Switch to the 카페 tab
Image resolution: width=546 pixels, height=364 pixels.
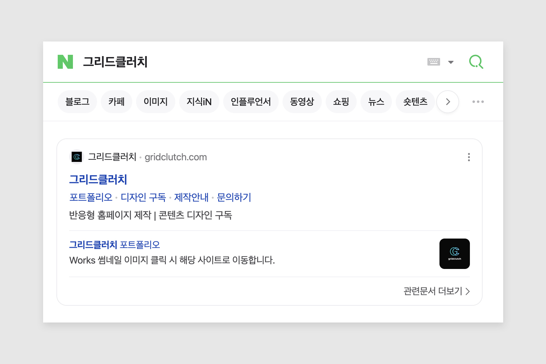click(x=116, y=102)
